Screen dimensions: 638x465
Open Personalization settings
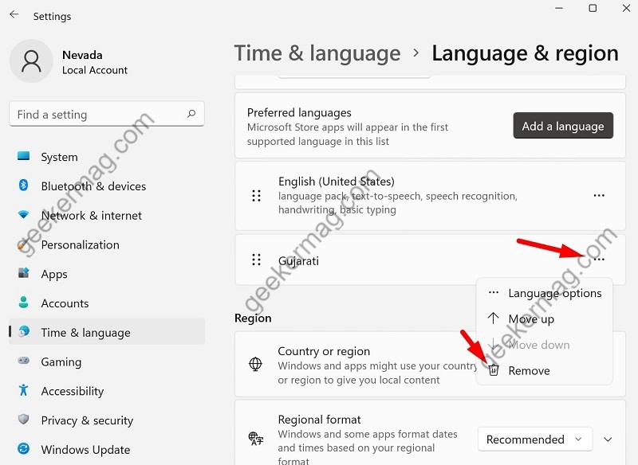(107, 244)
